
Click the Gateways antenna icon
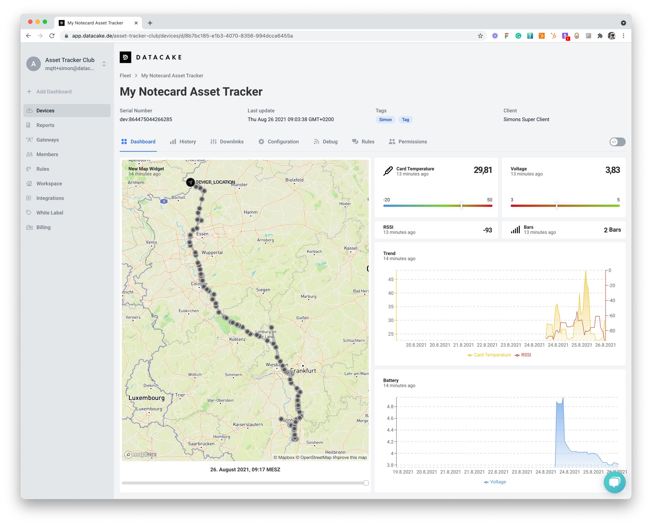click(x=30, y=140)
